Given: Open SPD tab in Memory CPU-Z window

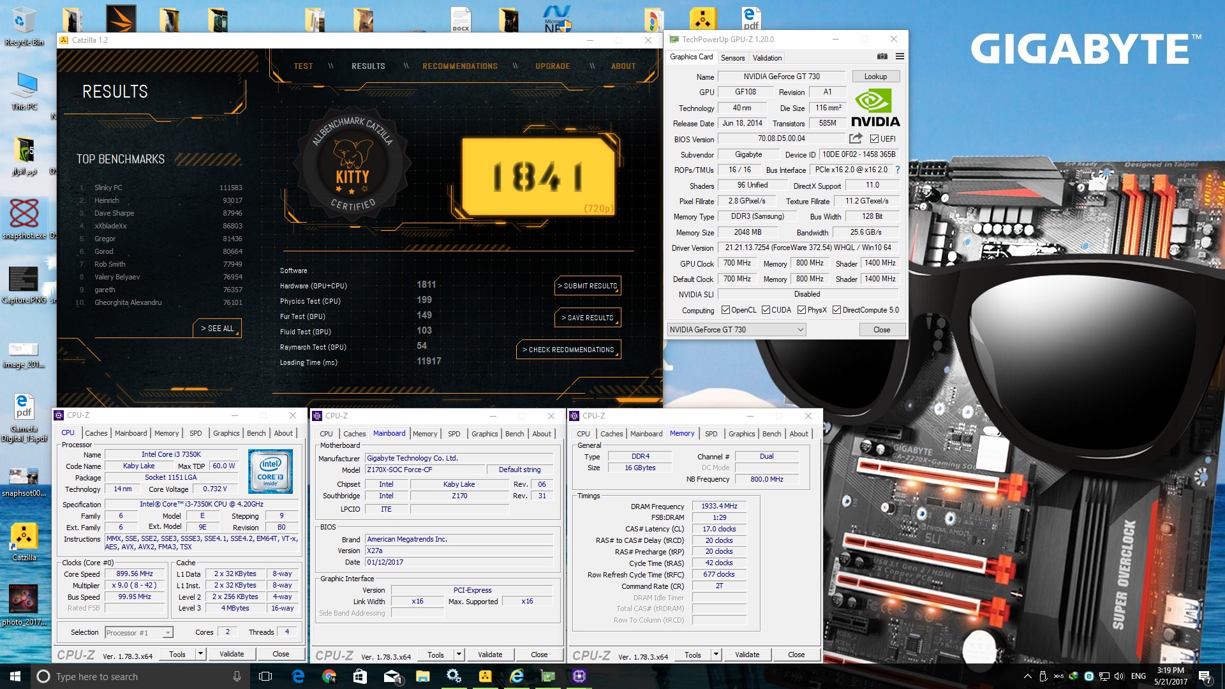Looking at the screenshot, I should (711, 434).
